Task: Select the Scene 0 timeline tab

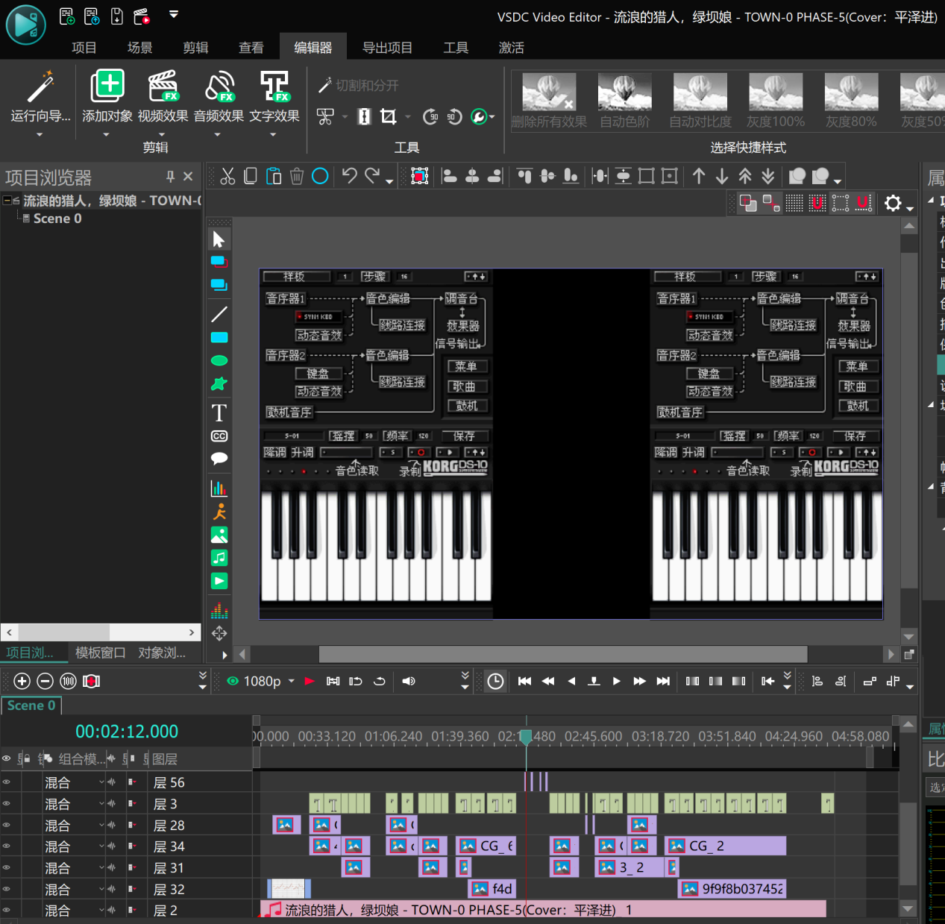Action: (x=31, y=705)
